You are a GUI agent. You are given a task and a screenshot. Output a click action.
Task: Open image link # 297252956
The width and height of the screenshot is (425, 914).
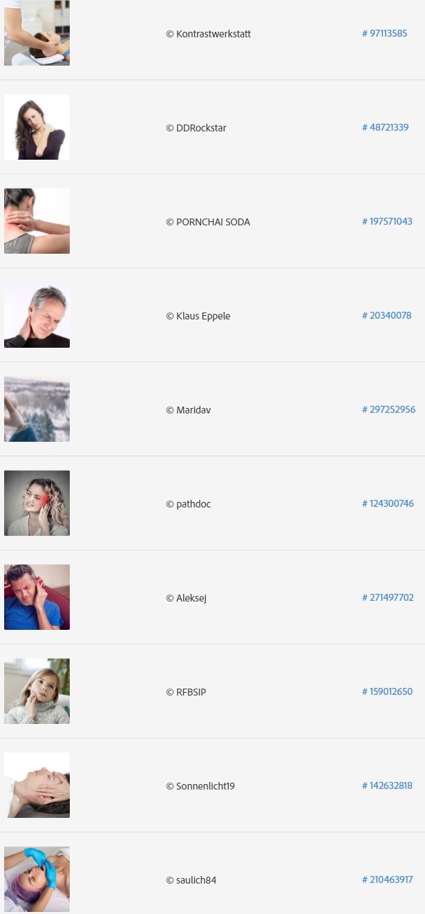pos(389,409)
